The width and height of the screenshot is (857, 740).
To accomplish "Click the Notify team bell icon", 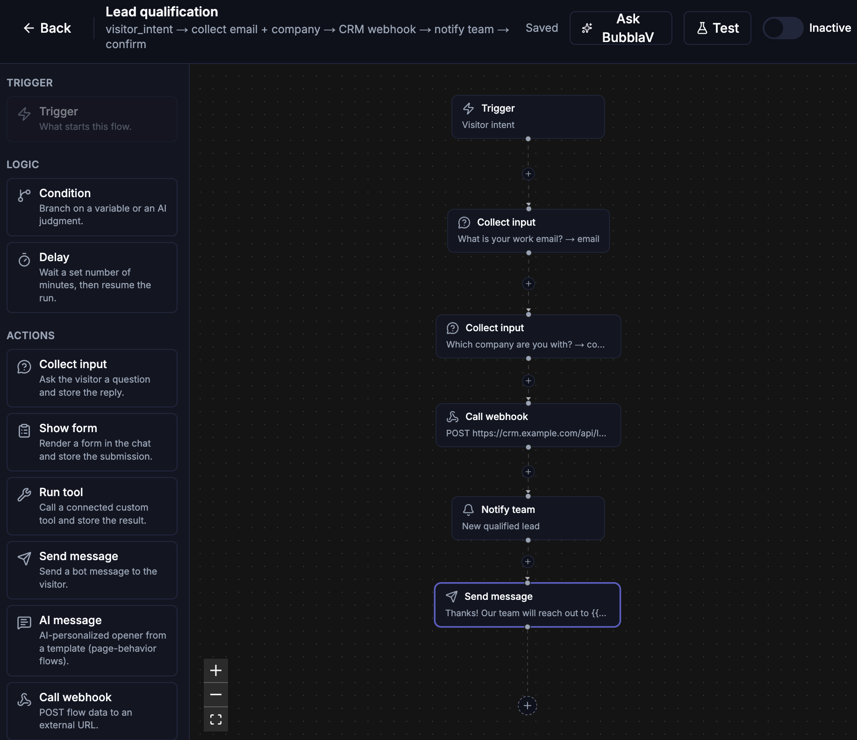I will click(x=468, y=510).
